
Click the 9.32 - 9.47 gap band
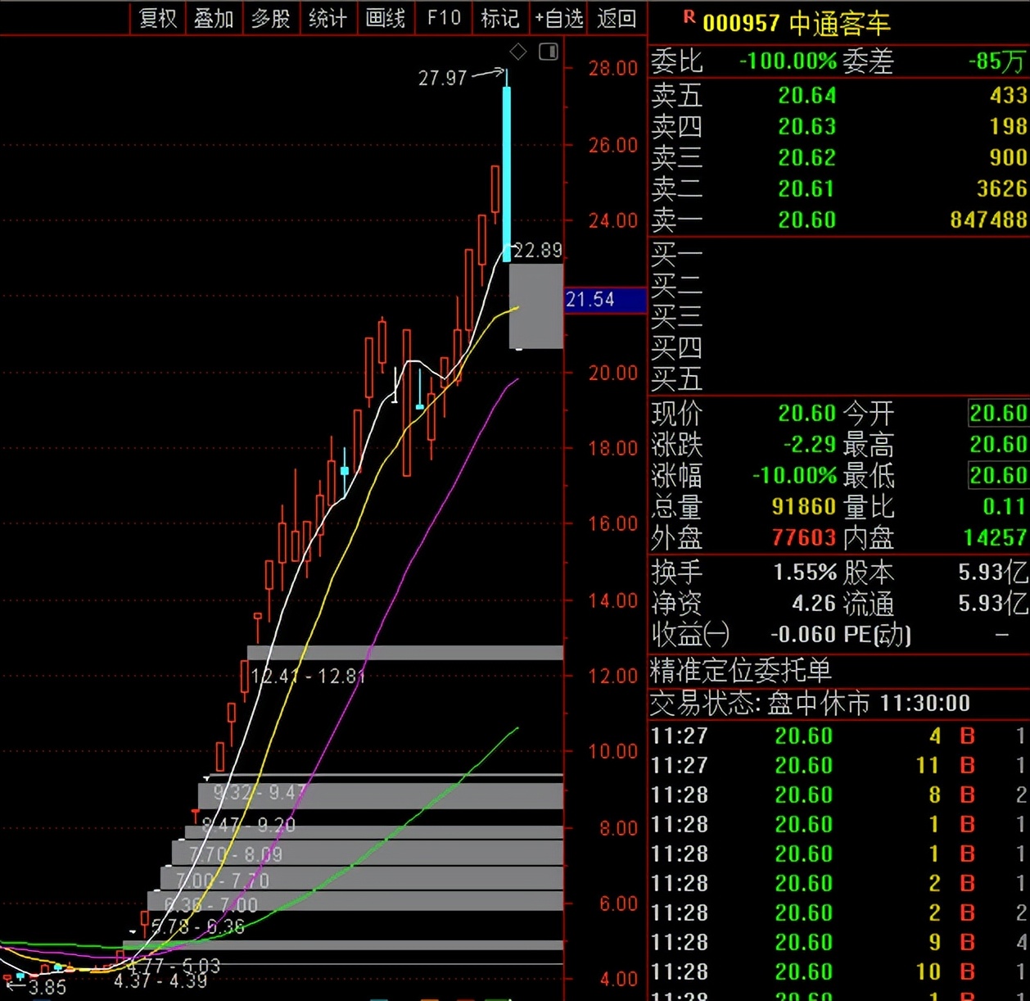point(260,793)
